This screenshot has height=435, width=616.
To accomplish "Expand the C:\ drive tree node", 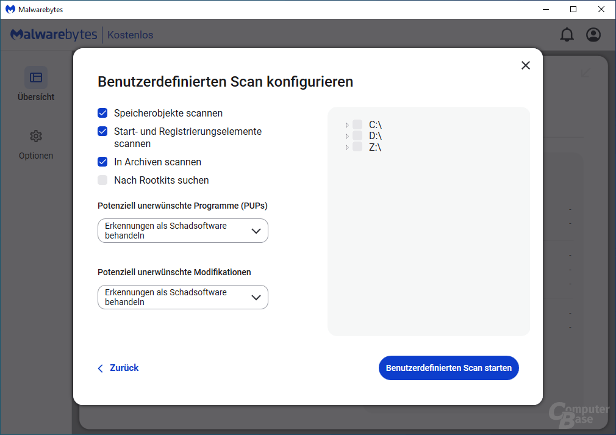I will (x=347, y=125).
